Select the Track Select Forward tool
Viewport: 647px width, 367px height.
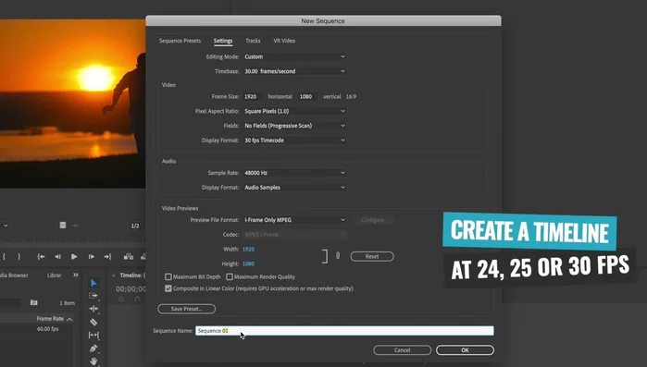93,296
